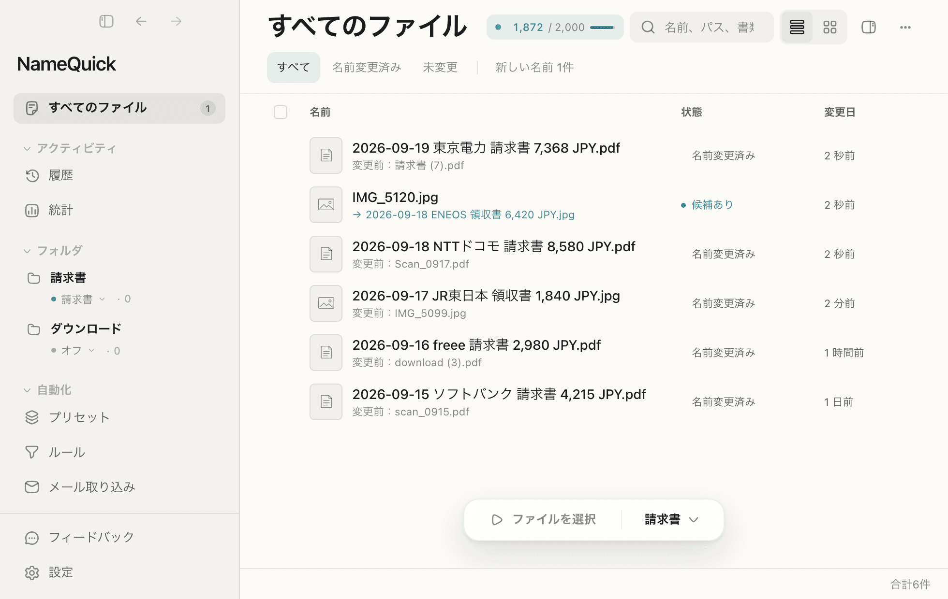
Task: Open the 請求書 folder
Action: (68, 278)
